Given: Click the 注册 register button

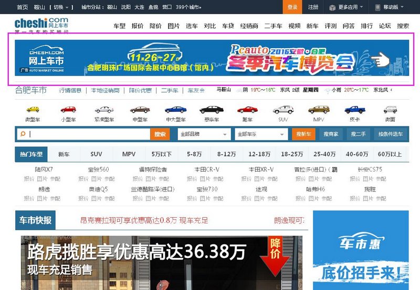Looking at the screenshot, I should 313,7.
